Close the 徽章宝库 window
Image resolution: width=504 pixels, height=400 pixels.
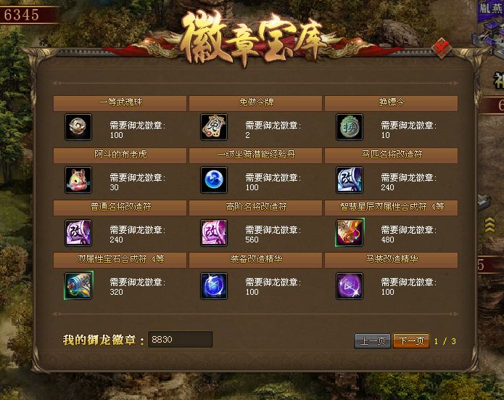441,48
